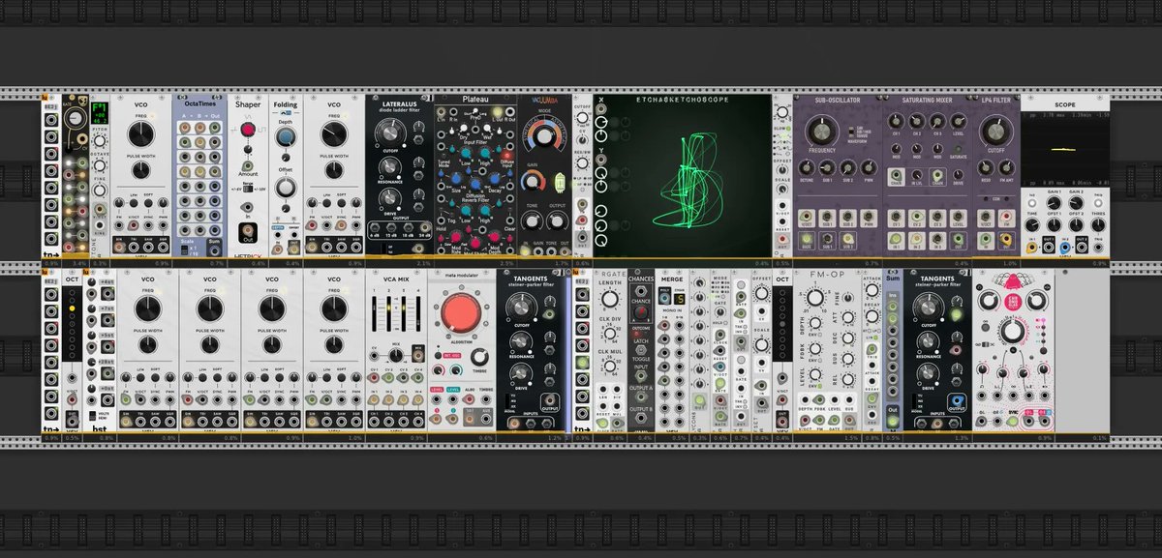Image resolution: width=1162 pixels, height=558 pixels.
Task: Click the LENGTH knob on the RGATE module
Action: [x=610, y=298]
